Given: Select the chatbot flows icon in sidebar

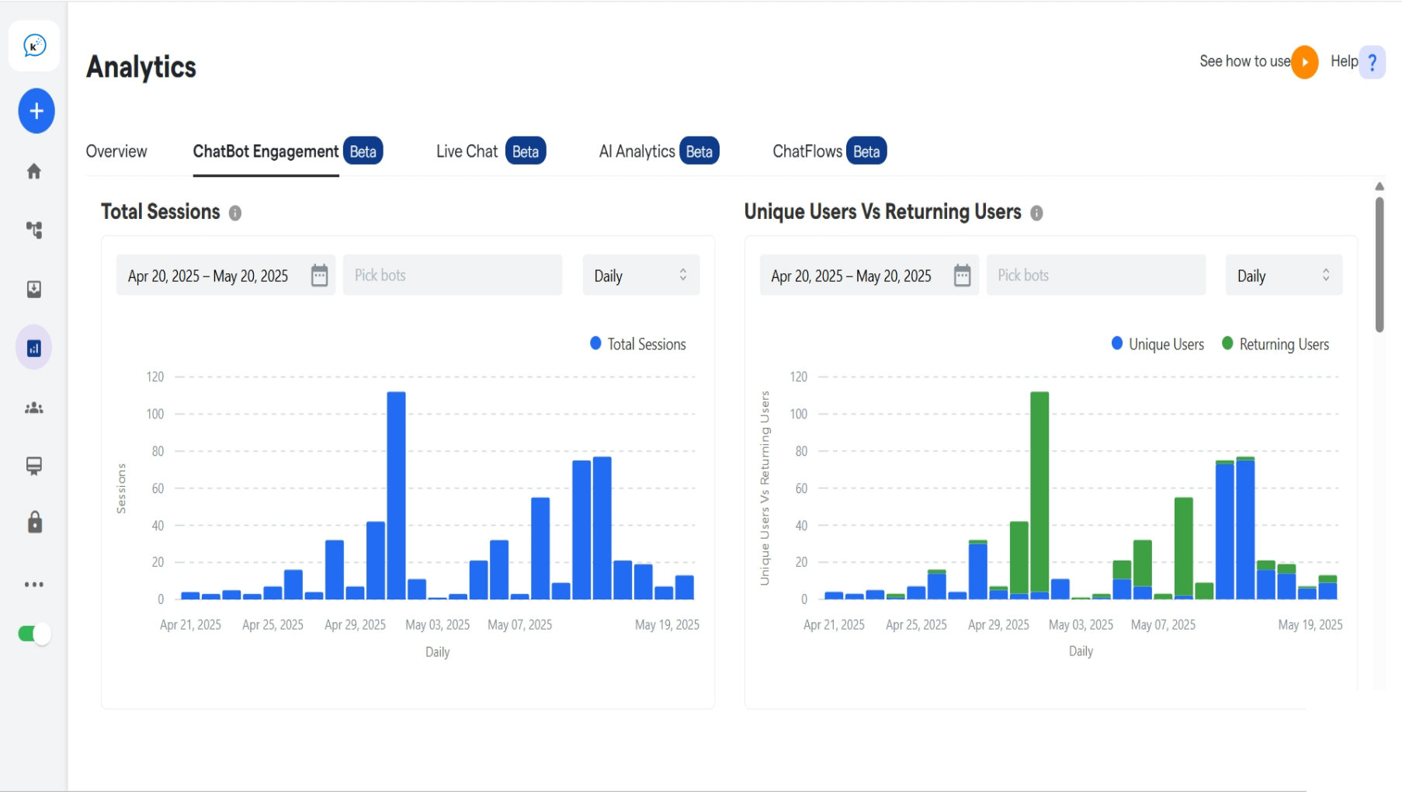Looking at the screenshot, I should click(34, 230).
